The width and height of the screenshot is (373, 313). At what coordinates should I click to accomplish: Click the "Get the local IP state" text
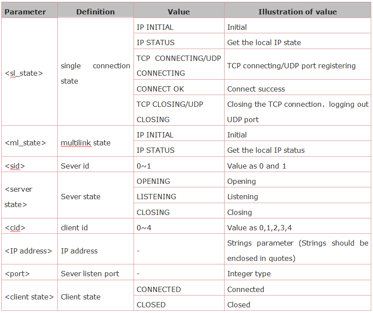coord(264,42)
